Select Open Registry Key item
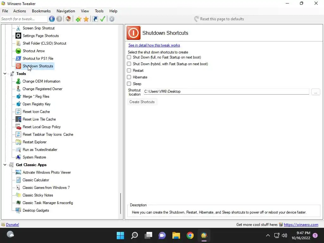This screenshot has width=324, height=243. 37,104
